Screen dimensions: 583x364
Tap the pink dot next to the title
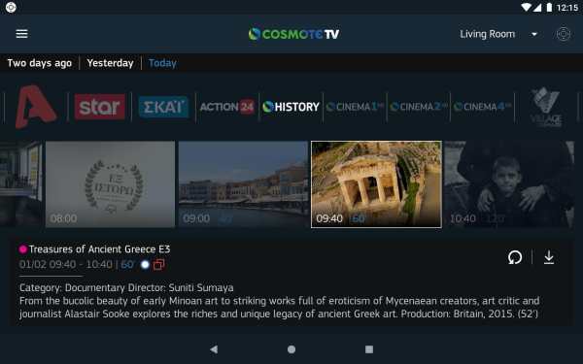[x=23, y=249]
